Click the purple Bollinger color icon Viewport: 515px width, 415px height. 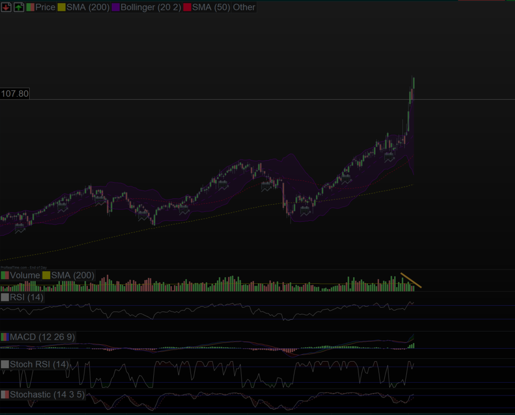click(x=115, y=7)
